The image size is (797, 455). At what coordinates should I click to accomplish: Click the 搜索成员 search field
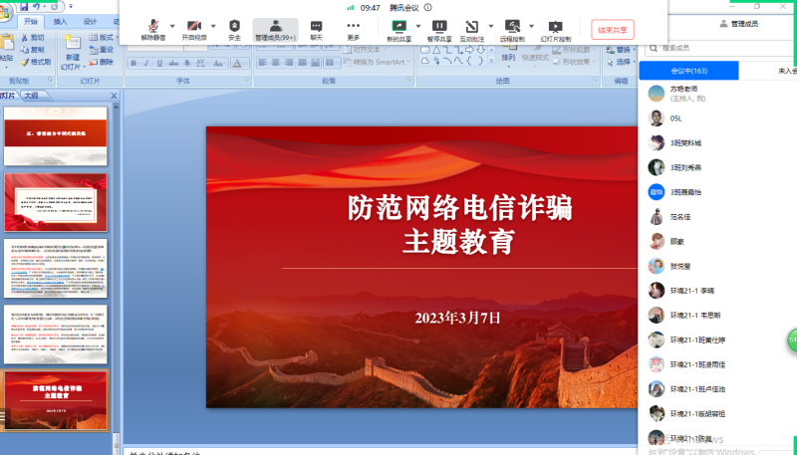click(x=717, y=47)
